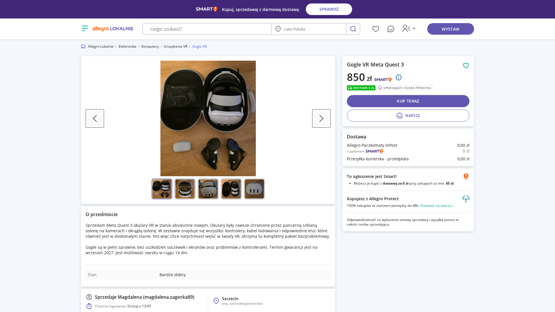The height and width of the screenshot is (312, 555).
Task: Click the laptop breadcrumb home icon
Action: [x=83, y=47]
